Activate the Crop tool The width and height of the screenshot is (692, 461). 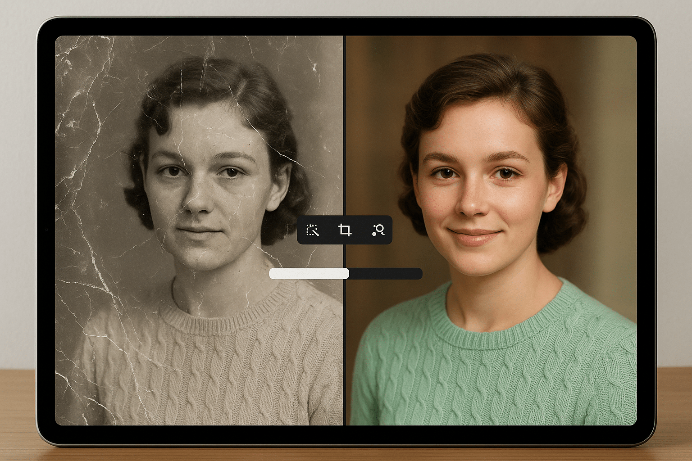(x=345, y=230)
